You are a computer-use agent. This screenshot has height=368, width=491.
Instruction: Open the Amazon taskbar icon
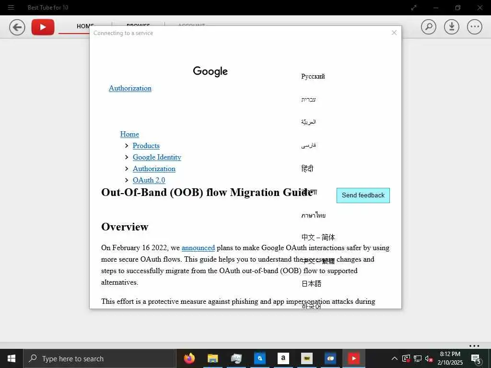pyautogui.click(x=283, y=358)
